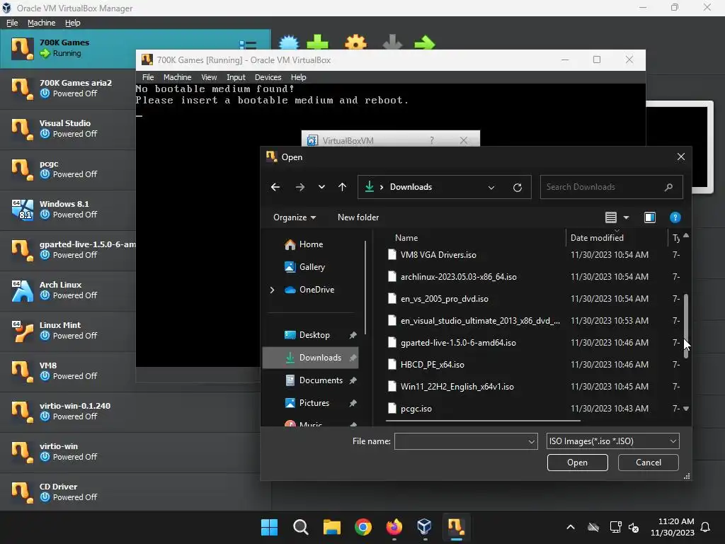This screenshot has width=725, height=544.
Task: Click the search magnifier in Search Downloads
Action: click(668, 187)
